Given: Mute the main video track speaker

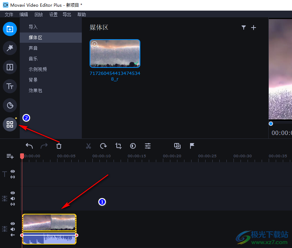Looking at the screenshot, I should click(x=13, y=229).
